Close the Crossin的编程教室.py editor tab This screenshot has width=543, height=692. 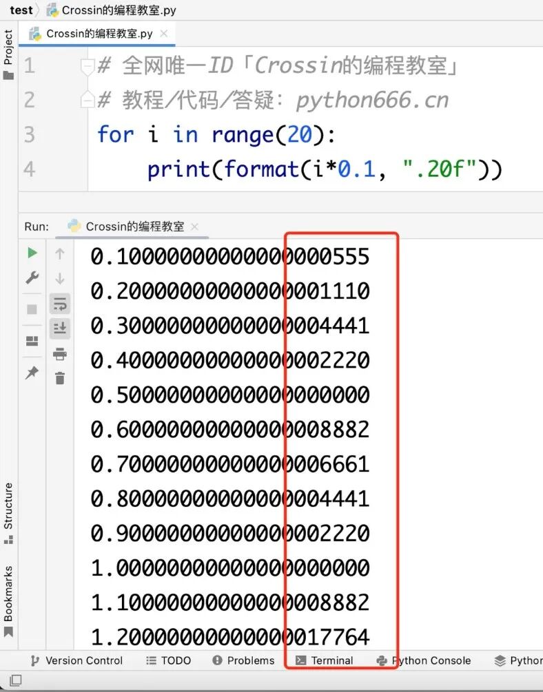163,34
